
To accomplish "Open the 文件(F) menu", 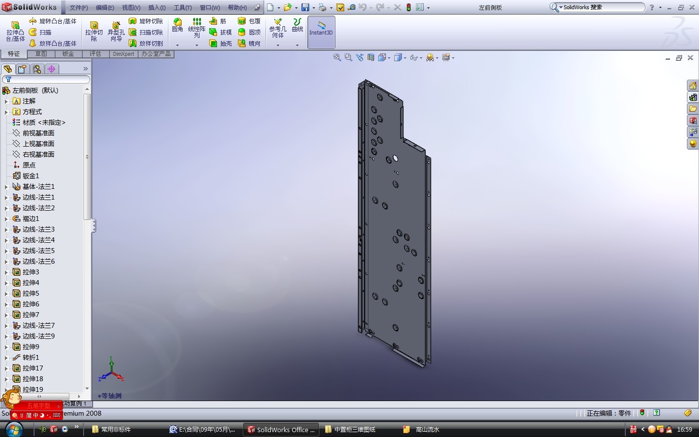I will [79, 7].
